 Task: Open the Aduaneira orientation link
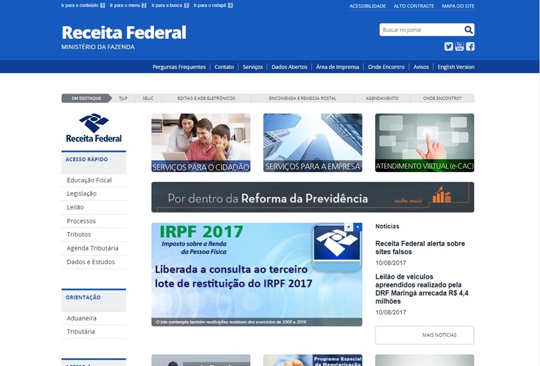pyautogui.click(x=82, y=318)
